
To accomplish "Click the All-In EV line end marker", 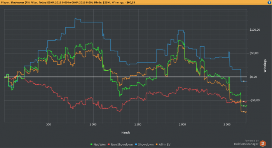I will 244,112.
